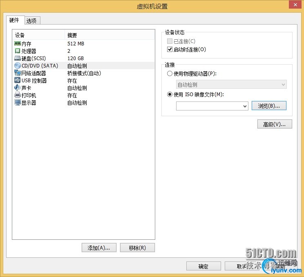Confirm with the 确定 OK button

pos(203,266)
